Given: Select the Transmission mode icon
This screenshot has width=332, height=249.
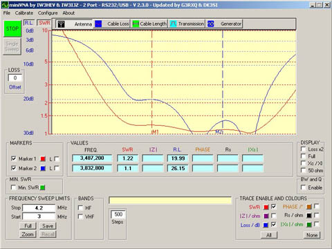Looking at the screenshot, I should [174, 24].
